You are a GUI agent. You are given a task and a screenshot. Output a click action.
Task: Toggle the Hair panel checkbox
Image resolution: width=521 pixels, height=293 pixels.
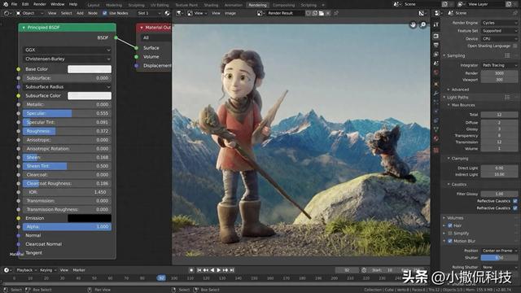pos(450,225)
